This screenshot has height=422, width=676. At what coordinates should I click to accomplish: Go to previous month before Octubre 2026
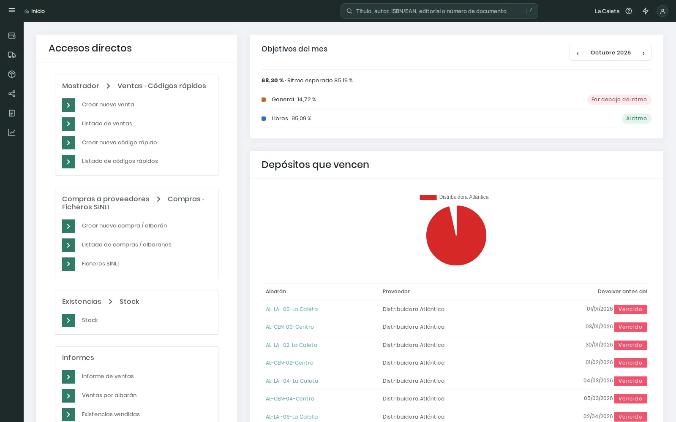[578, 53]
